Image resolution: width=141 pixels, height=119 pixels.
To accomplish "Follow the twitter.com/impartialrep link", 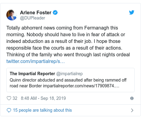I will 35,61.
